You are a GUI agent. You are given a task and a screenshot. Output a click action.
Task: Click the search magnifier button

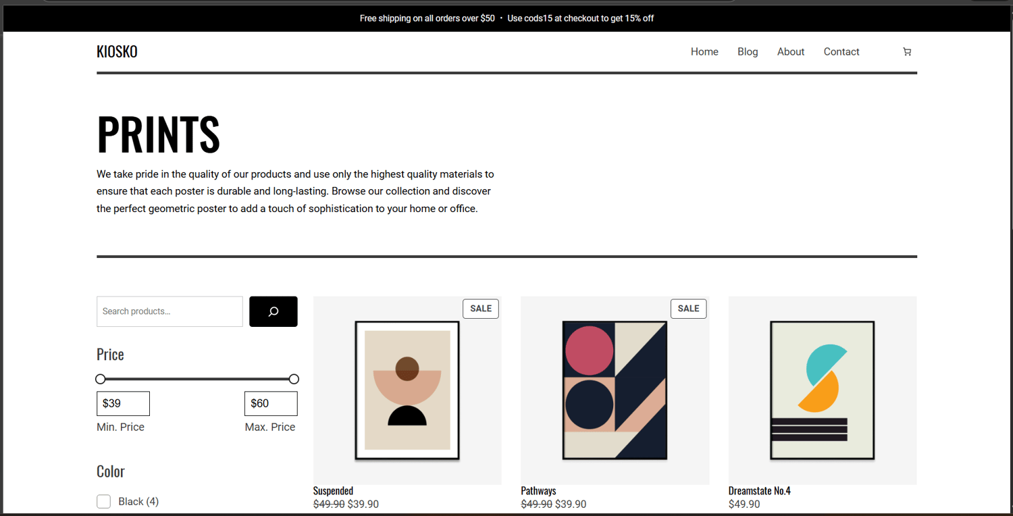click(x=273, y=311)
